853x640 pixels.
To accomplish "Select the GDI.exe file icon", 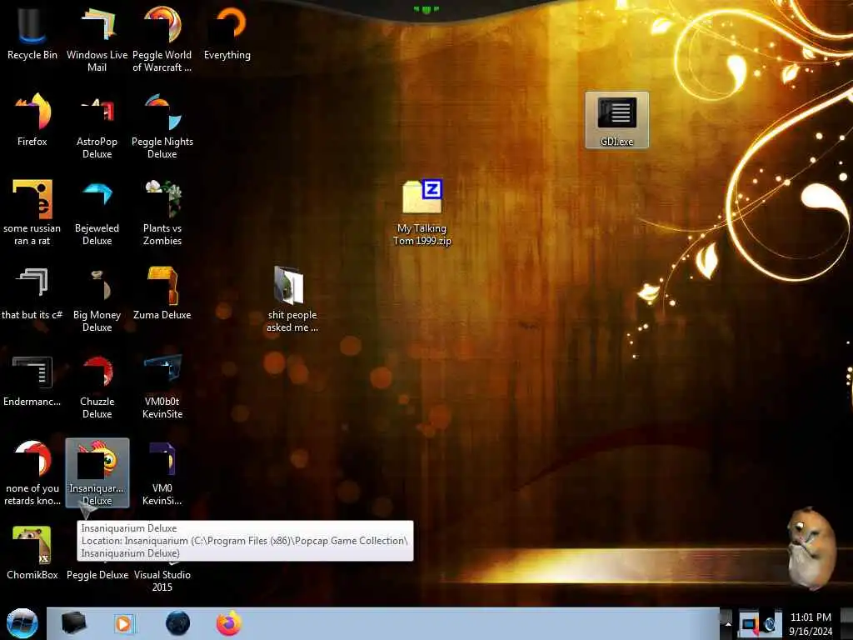I will [617, 120].
